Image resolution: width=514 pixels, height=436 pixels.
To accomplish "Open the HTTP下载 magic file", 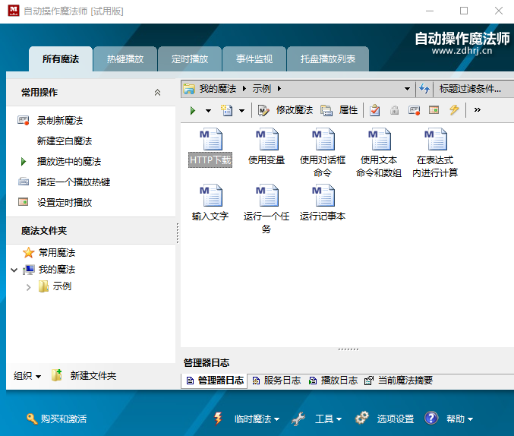I will pos(210,141).
